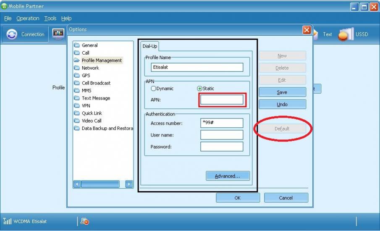
Task: Select Quick Link in options tree
Action: (92, 113)
